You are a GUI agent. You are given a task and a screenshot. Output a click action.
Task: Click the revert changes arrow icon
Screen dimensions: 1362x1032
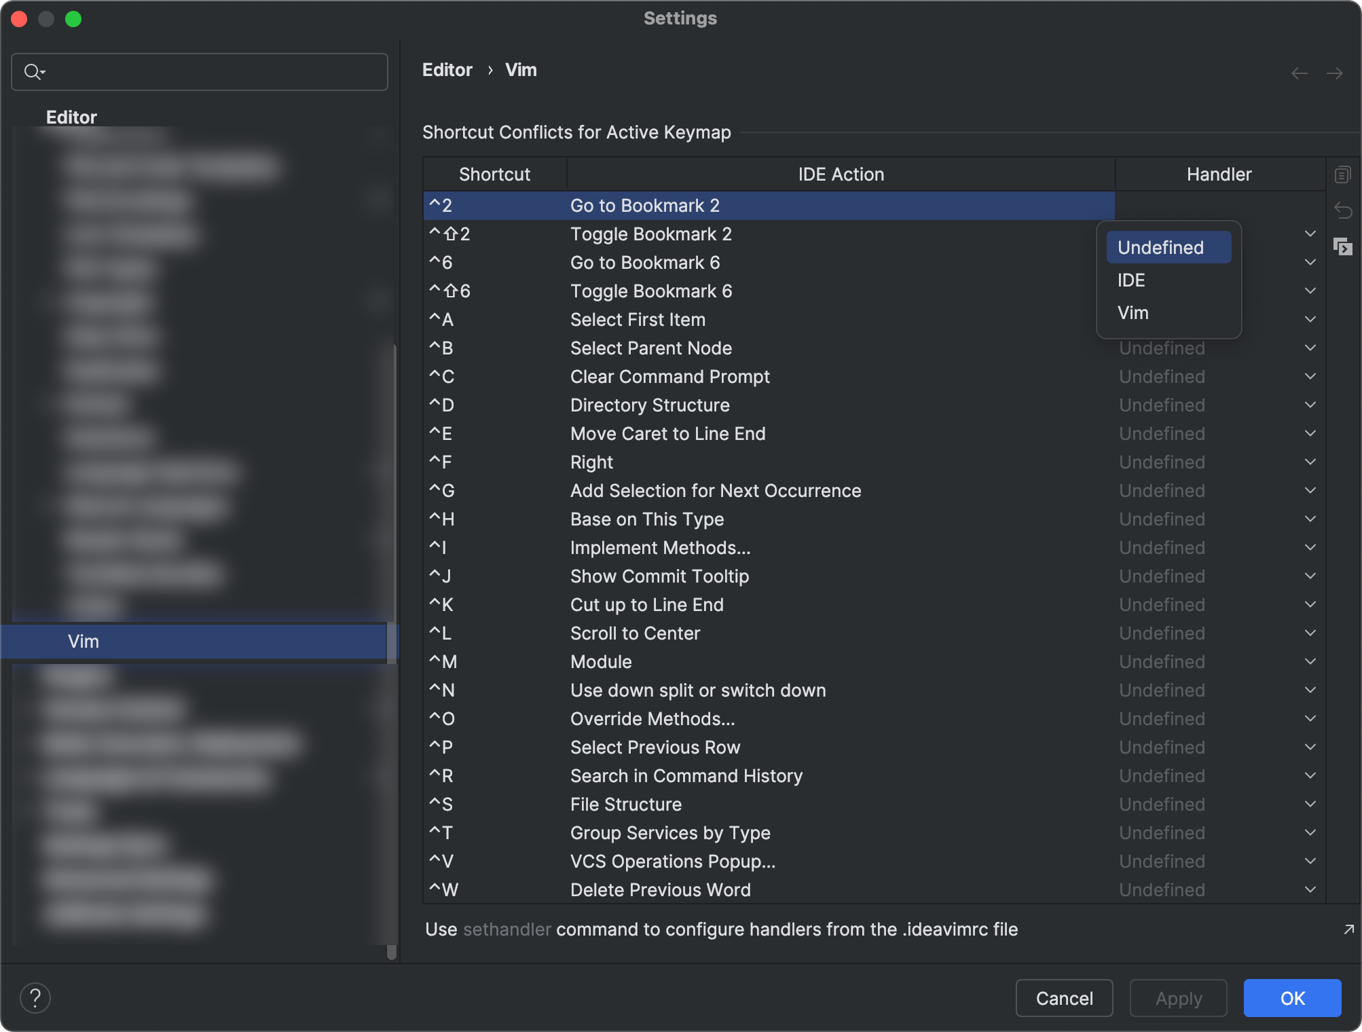1344,211
